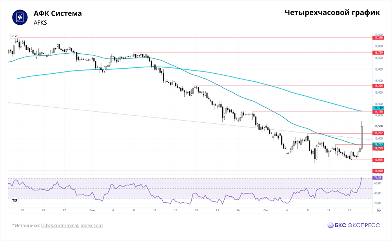Select the 17,380 price level label
Image resolution: width=392 pixels, height=241 pixels.
pos(378,38)
